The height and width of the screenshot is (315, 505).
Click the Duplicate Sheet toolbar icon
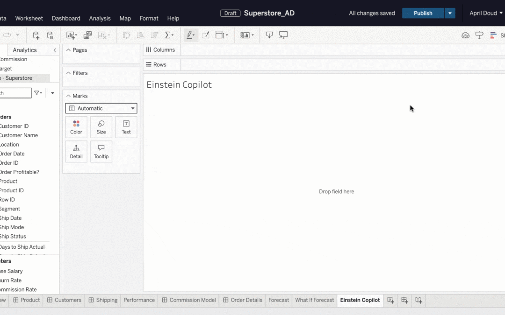(x=87, y=35)
